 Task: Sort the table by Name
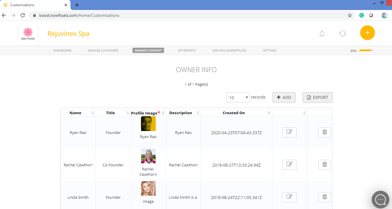(x=78, y=113)
